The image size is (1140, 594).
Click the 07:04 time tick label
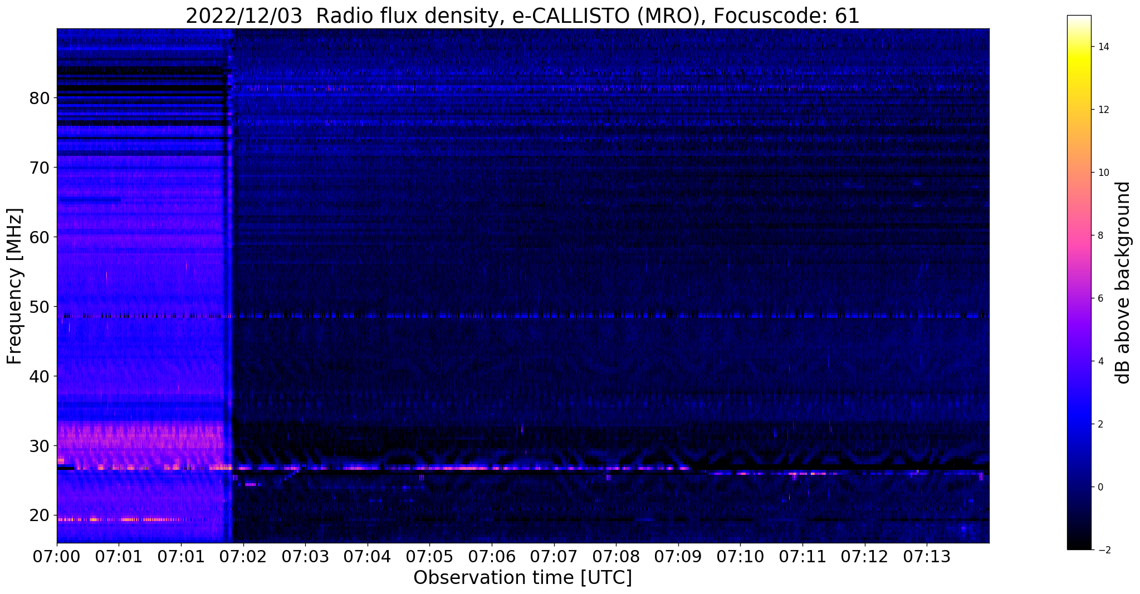point(368,557)
